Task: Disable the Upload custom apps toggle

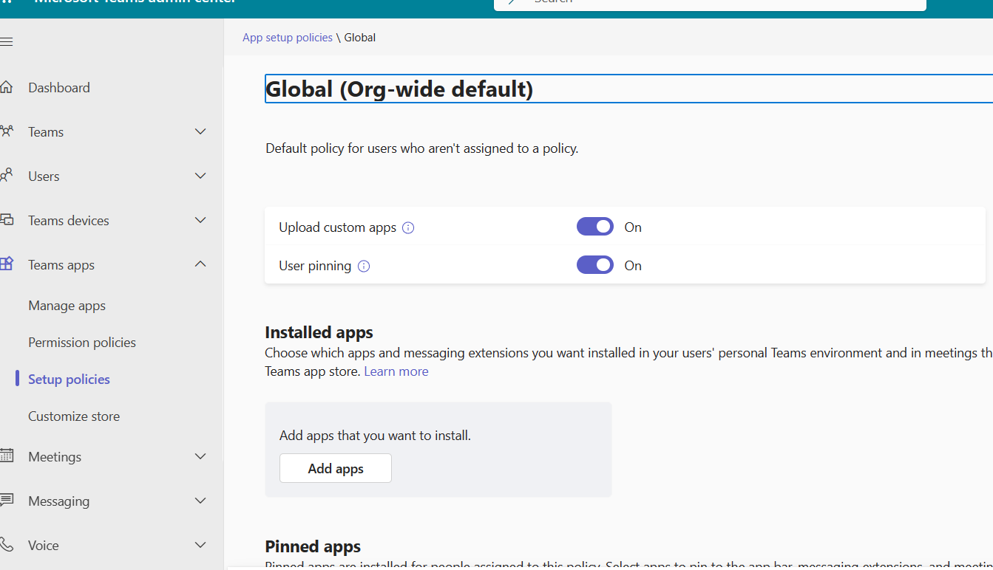Action: [594, 226]
